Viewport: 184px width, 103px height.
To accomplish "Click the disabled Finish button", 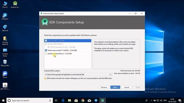I will pyautogui.click(x=138, y=87).
